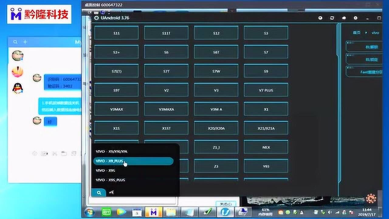Click the search magnifier button in UAndroid
The height and width of the screenshot is (219, 389).
[99, 193]
